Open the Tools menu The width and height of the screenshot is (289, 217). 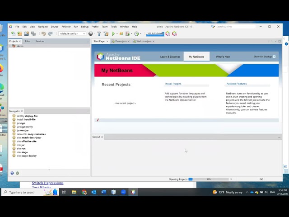click(x=114, y=27)
